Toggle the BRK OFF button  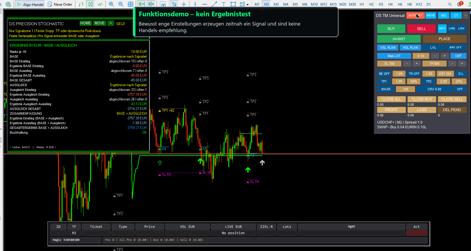pos(456,48)
